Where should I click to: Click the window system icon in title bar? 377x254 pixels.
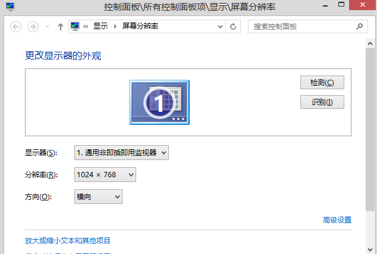click(10, 6)
